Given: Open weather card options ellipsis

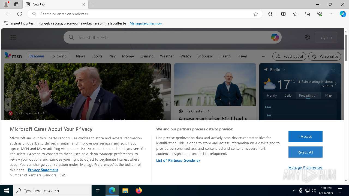Looking at the screenshot, I should point(333,70).
